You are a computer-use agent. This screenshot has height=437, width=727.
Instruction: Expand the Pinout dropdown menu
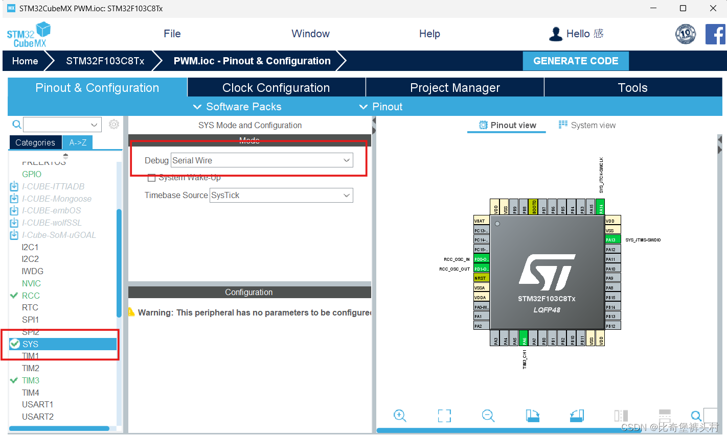[381, 107]
